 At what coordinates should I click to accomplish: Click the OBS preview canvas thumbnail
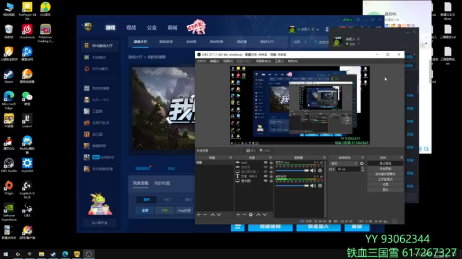300,105
